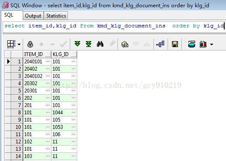Click inside the SQL query editor
The height and width of the screenshot is (161, 226).
[114, 27]
